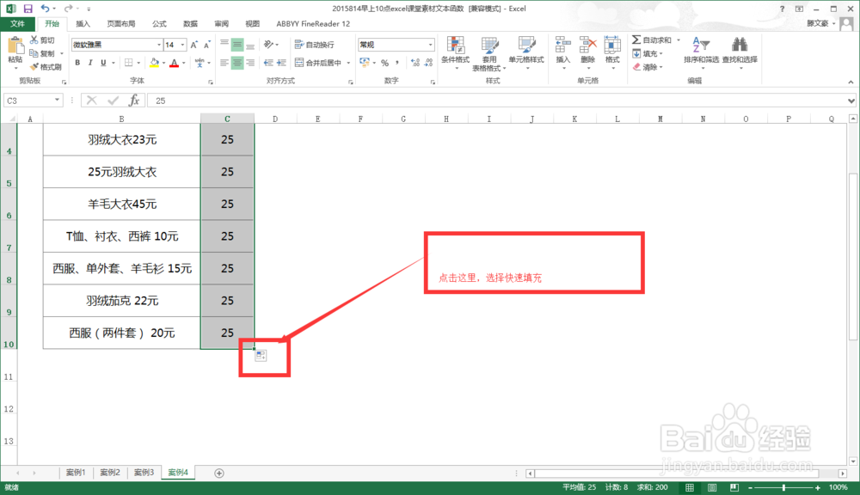860x495 pixels.
Task: Toggle center horizontal alignment
Action: click(237, 63)
